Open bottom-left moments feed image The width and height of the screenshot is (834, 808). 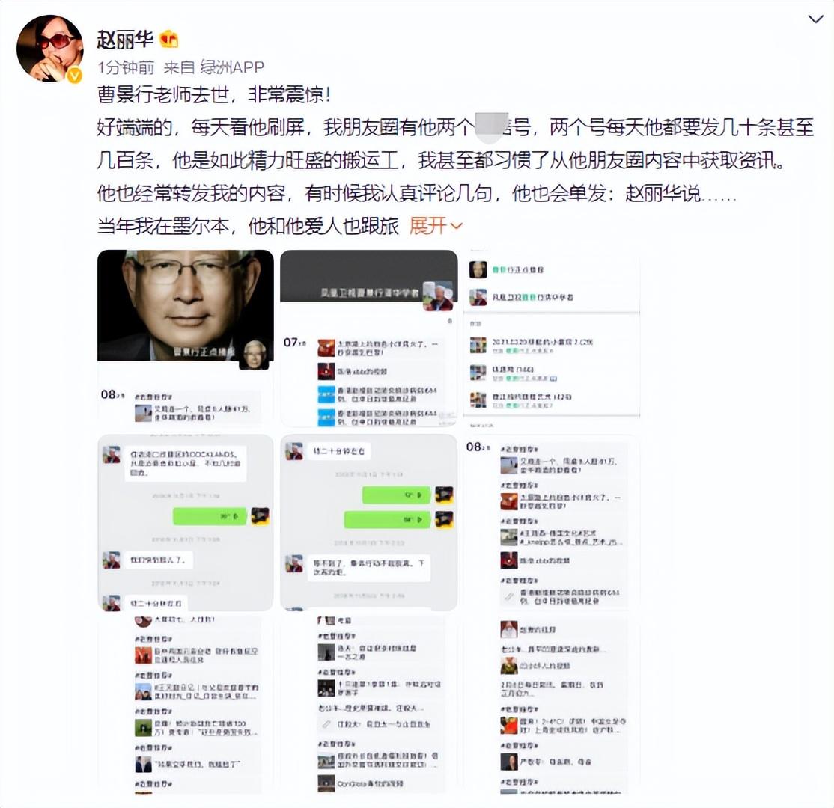(x=185, y=706)
